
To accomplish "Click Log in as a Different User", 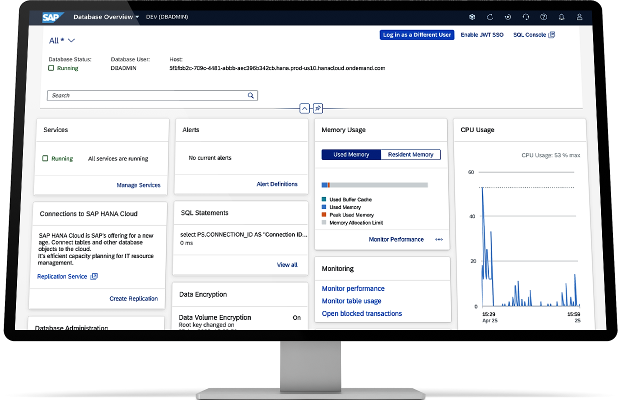I will [417, 35].
